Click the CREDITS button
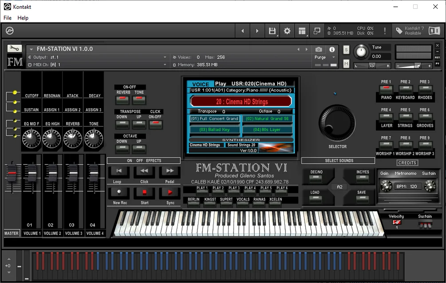The height and width of the screenshot is (283, 446). [x=407, y=163]
